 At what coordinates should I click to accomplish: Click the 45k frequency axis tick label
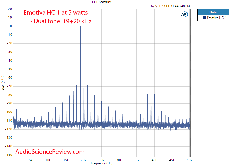pyautogui.click(x=172, y=160)
